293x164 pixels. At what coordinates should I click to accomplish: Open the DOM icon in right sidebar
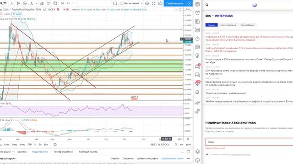pyautogui.click(x=197, y=111)
